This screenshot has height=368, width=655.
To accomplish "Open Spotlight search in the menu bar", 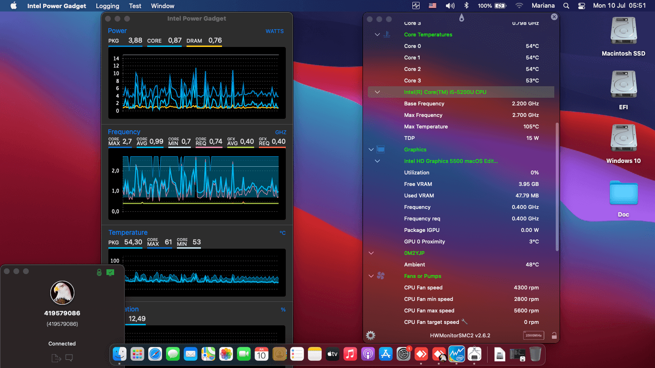I will point(566,6).
